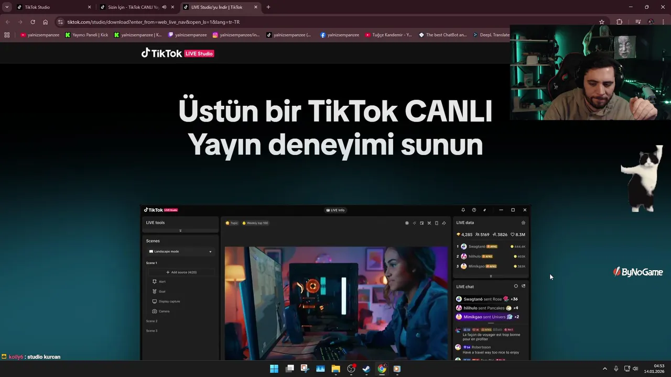Close the LIVE Studio'yu İndir tab
This screenshot has height=377, width=671.
[256, 7]
